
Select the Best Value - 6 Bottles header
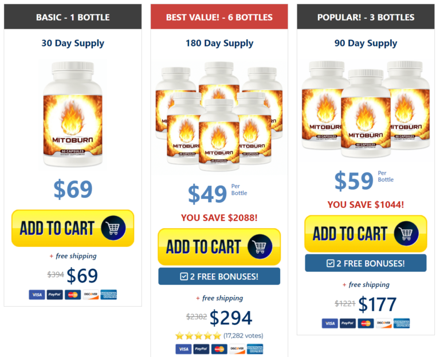point(219,17)
